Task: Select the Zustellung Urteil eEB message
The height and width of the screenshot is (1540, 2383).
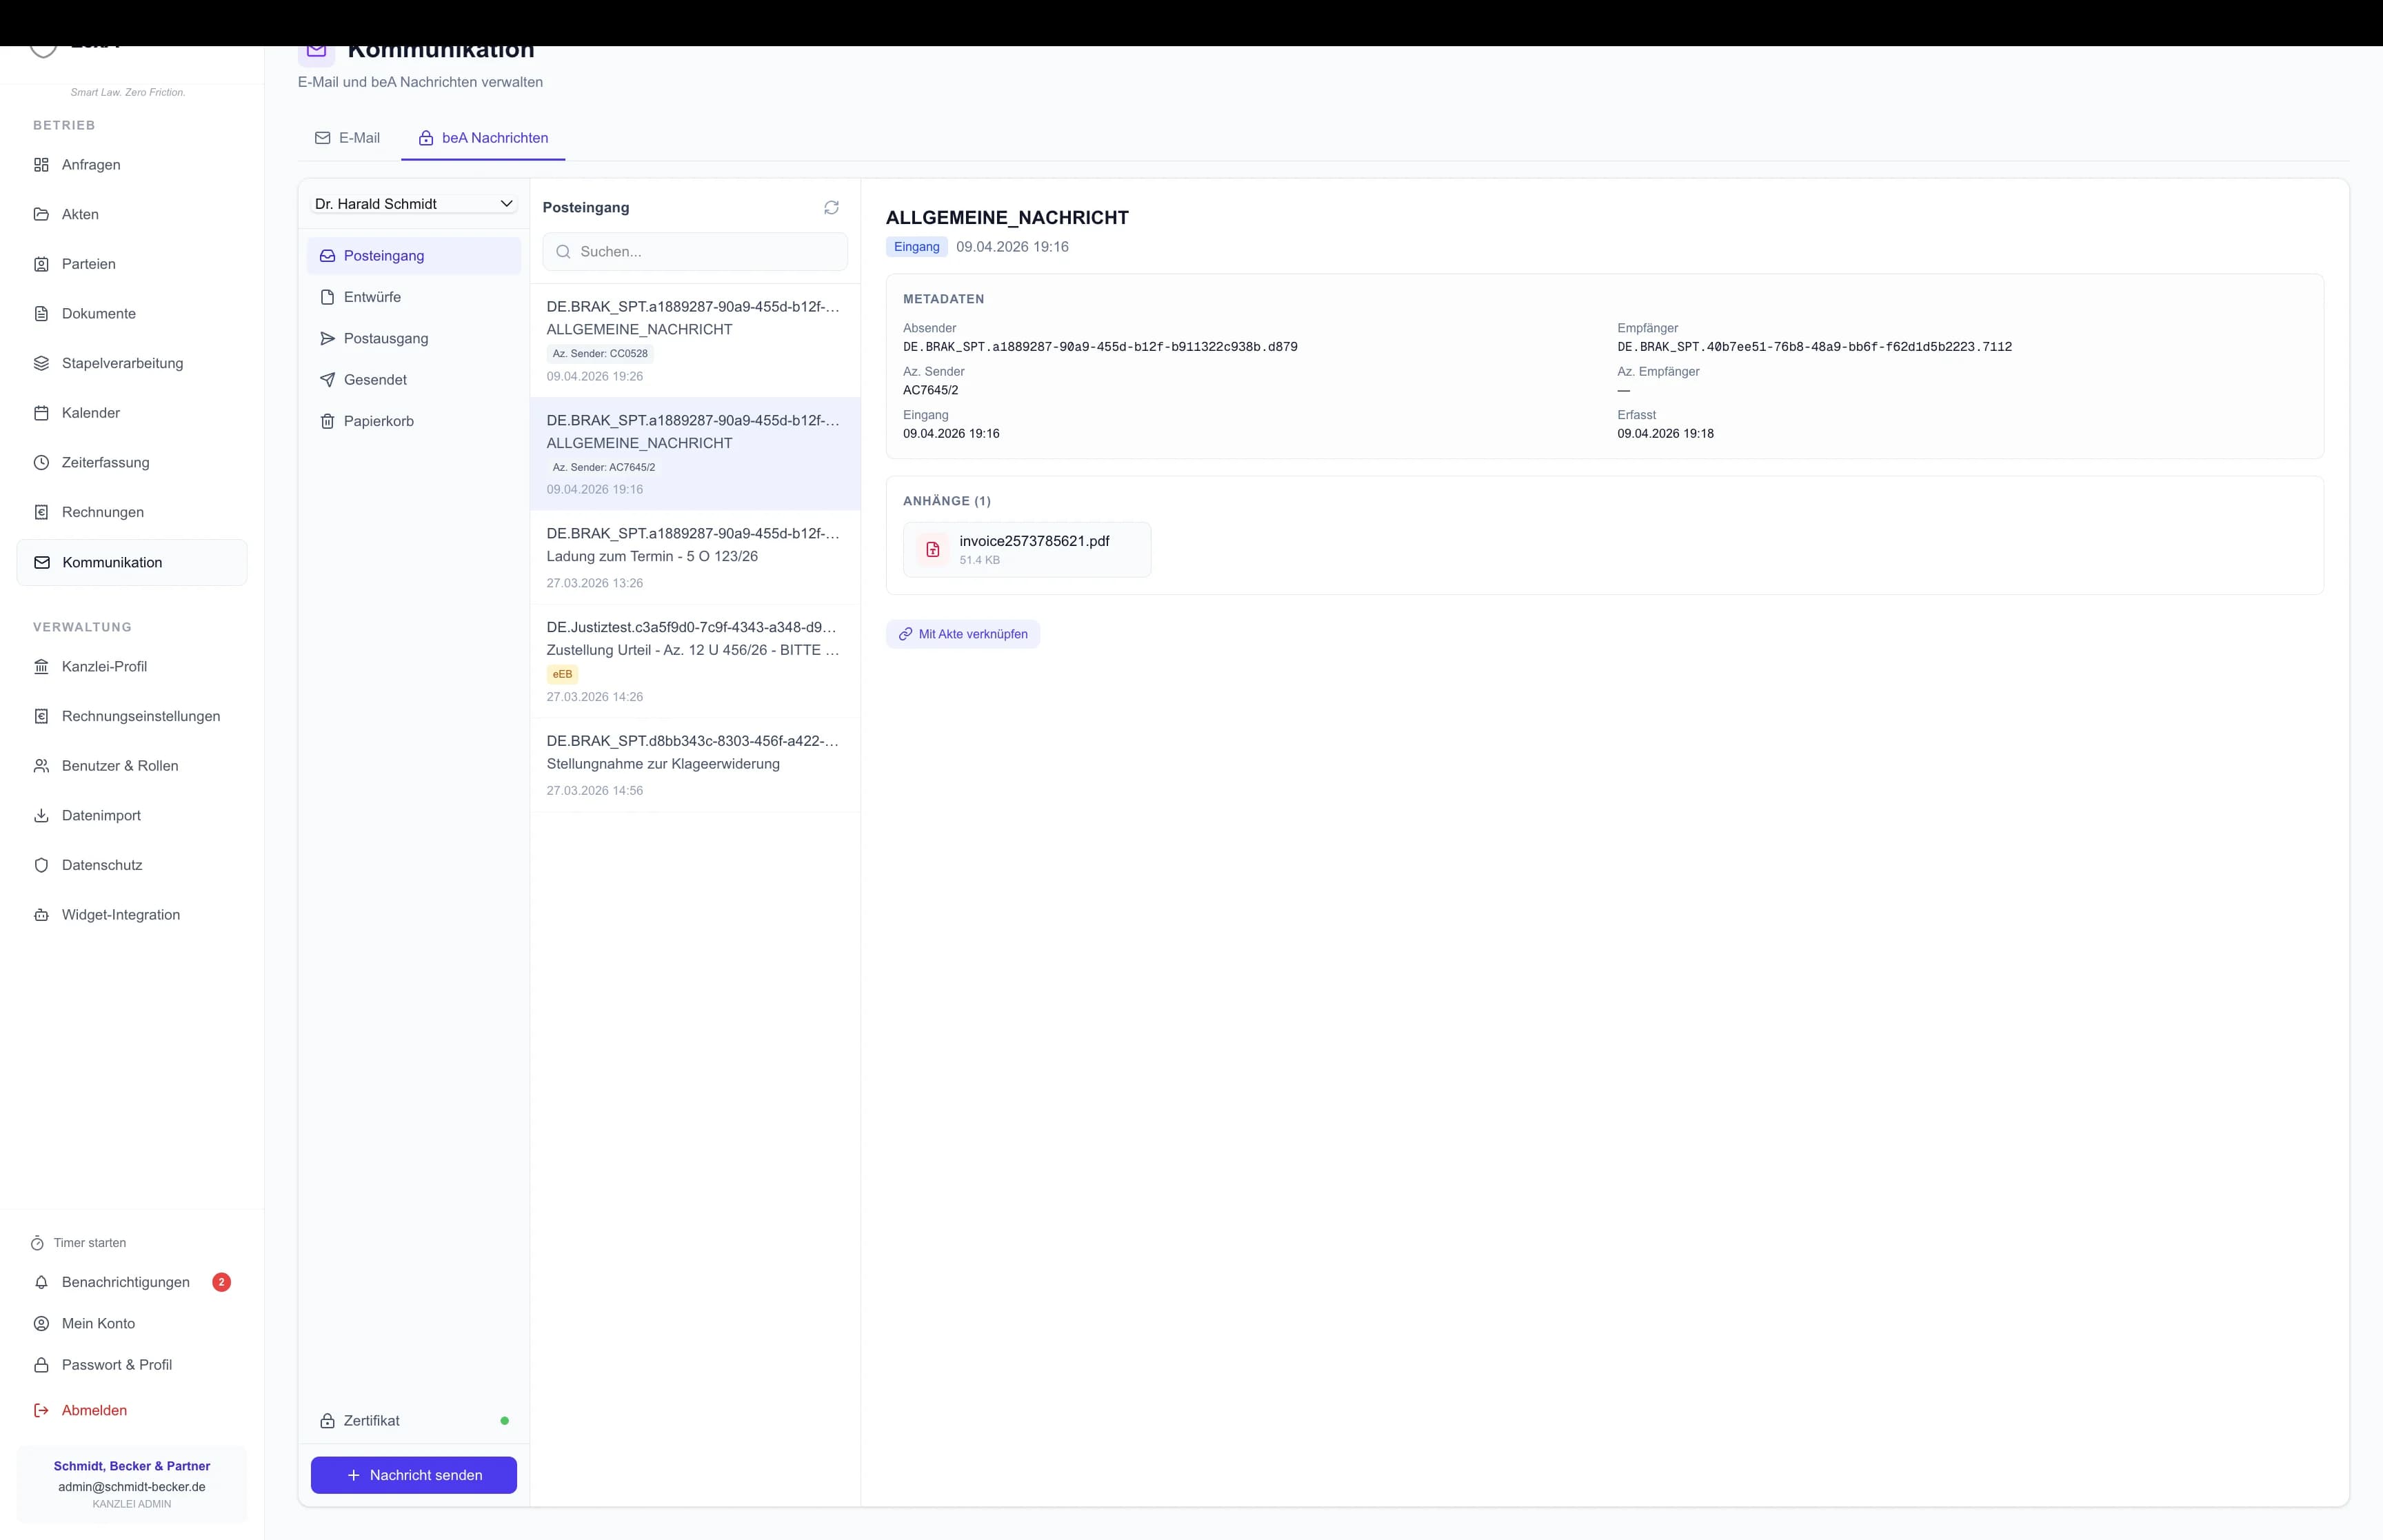Action: pos(694,660)
